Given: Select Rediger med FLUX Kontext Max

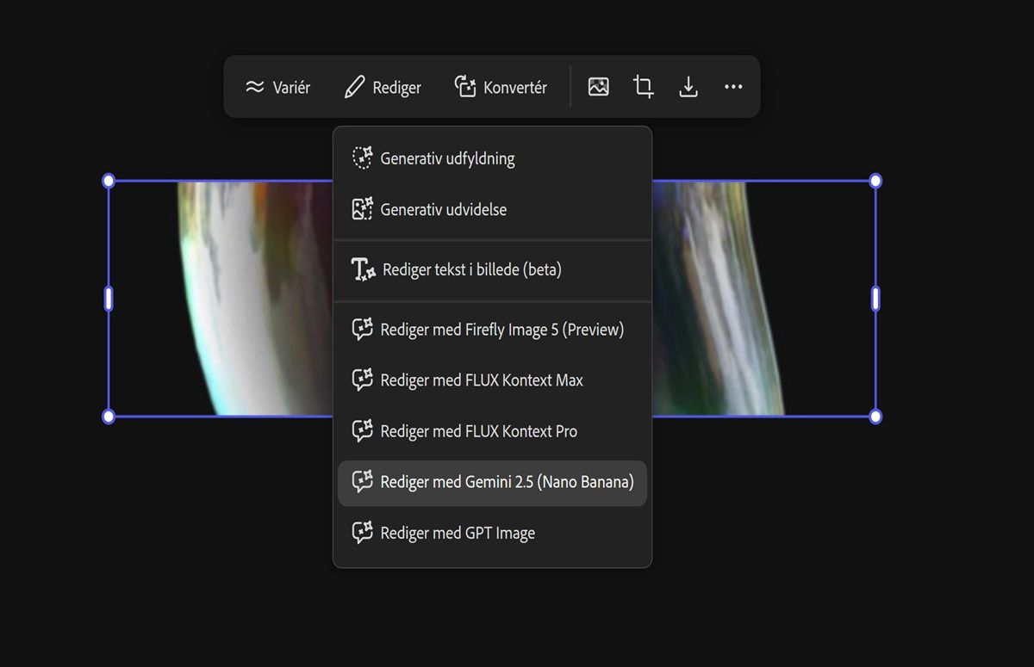Looking at the screenshot, I should 492,380.
